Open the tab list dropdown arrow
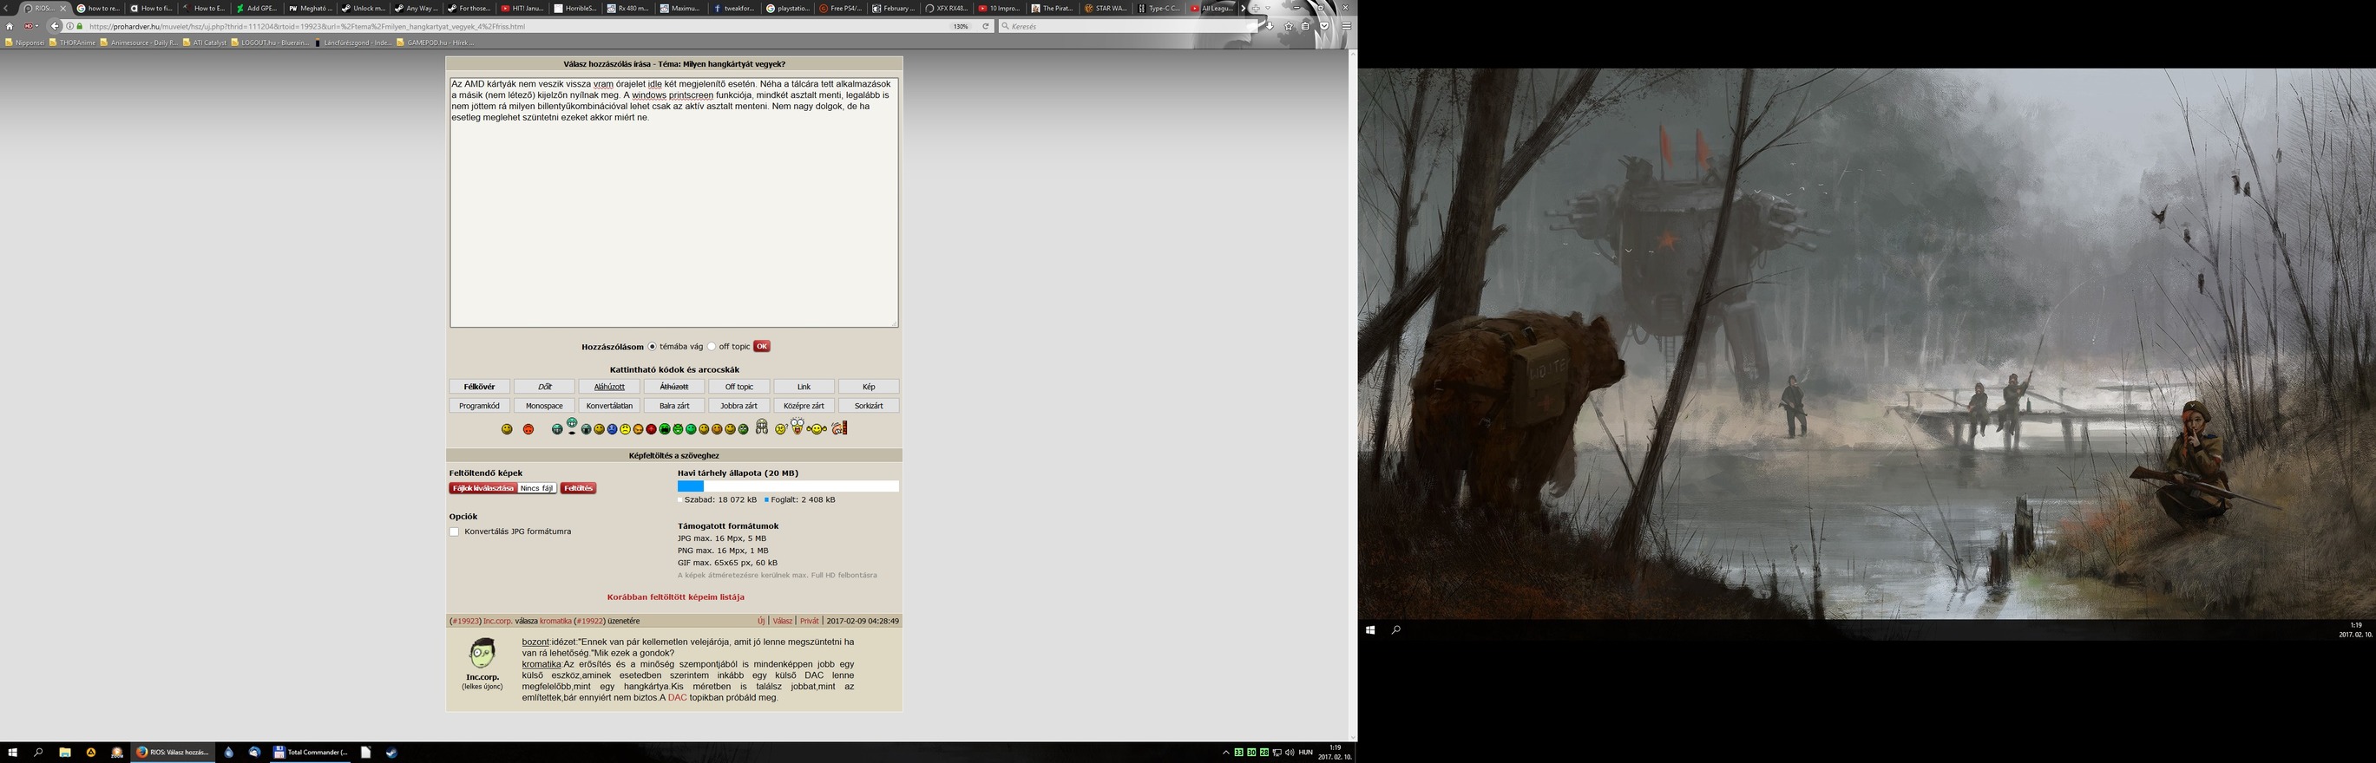Viewport: 2376px width, 763px height. (1268, 9)
